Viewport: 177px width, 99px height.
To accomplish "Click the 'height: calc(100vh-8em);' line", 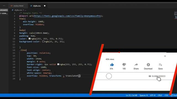I will pyautogui.click(x=34, y=33).
